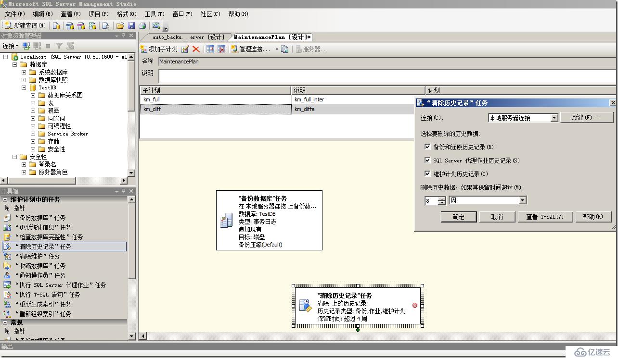Click the 新建查询 toolbar button
Image resolution: width=618 pixels, height=358 pixels.
[26, 25]
